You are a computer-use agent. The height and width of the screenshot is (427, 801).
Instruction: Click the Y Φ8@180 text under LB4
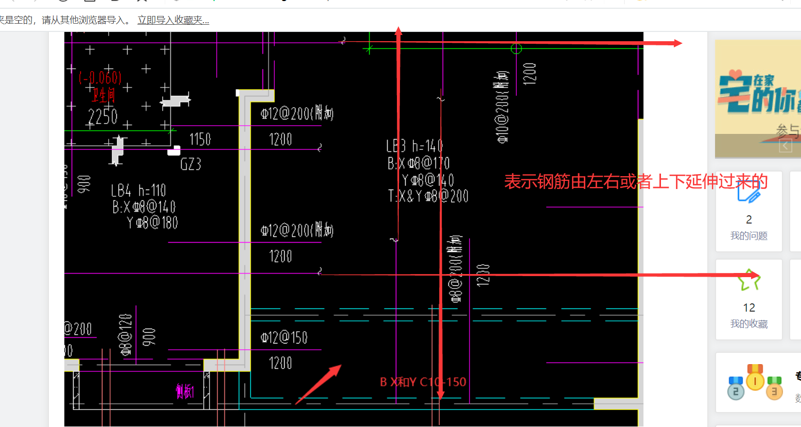tap(152, 223)
